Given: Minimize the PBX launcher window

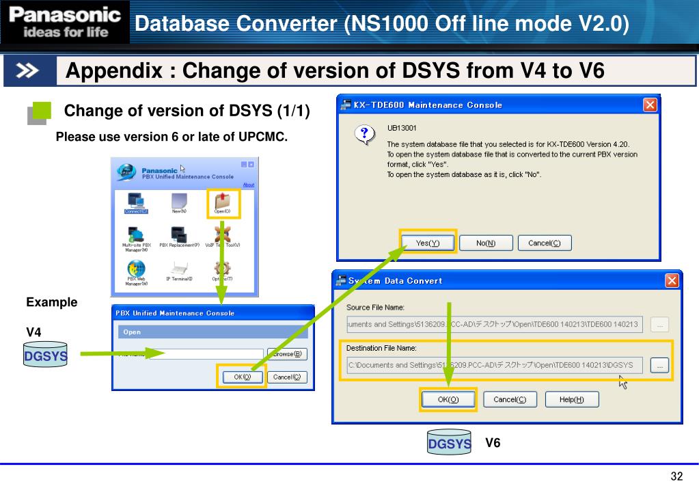Looking at the screenshot, I should tap(244, 164).
